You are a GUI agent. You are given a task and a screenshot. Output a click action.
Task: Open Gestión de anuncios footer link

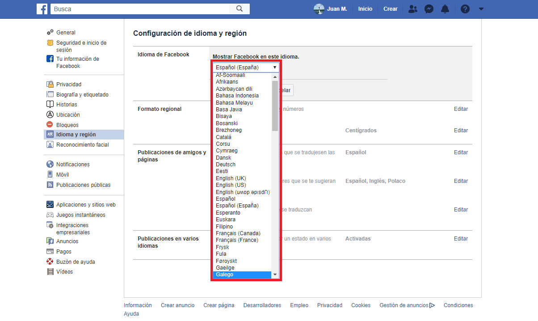point(404,305)
